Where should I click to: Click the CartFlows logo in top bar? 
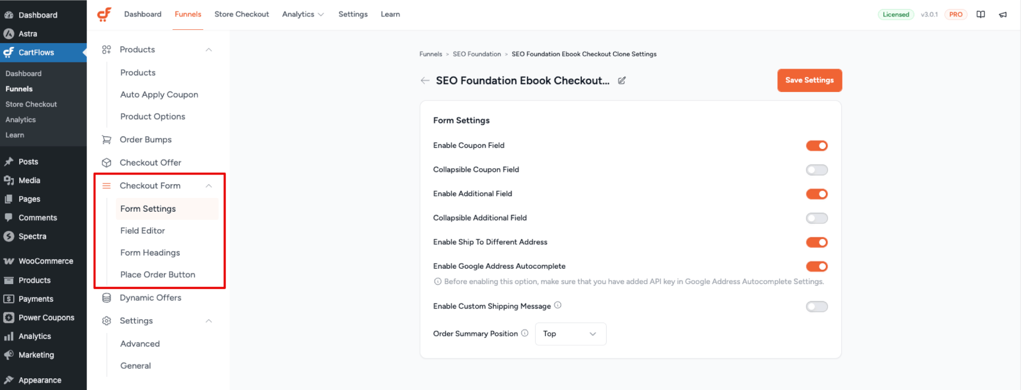(104, 14)
